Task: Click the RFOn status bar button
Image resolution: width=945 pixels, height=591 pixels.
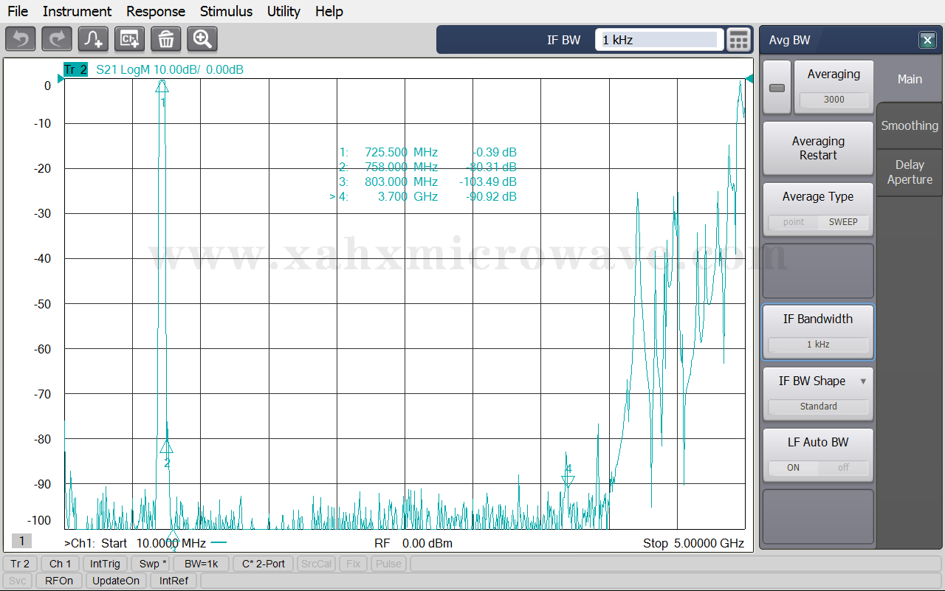Action: (59, 581)
